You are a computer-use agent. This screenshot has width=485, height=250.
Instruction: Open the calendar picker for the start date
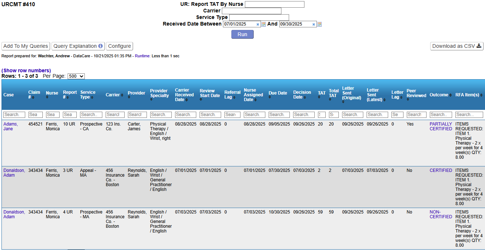[264, 24]
